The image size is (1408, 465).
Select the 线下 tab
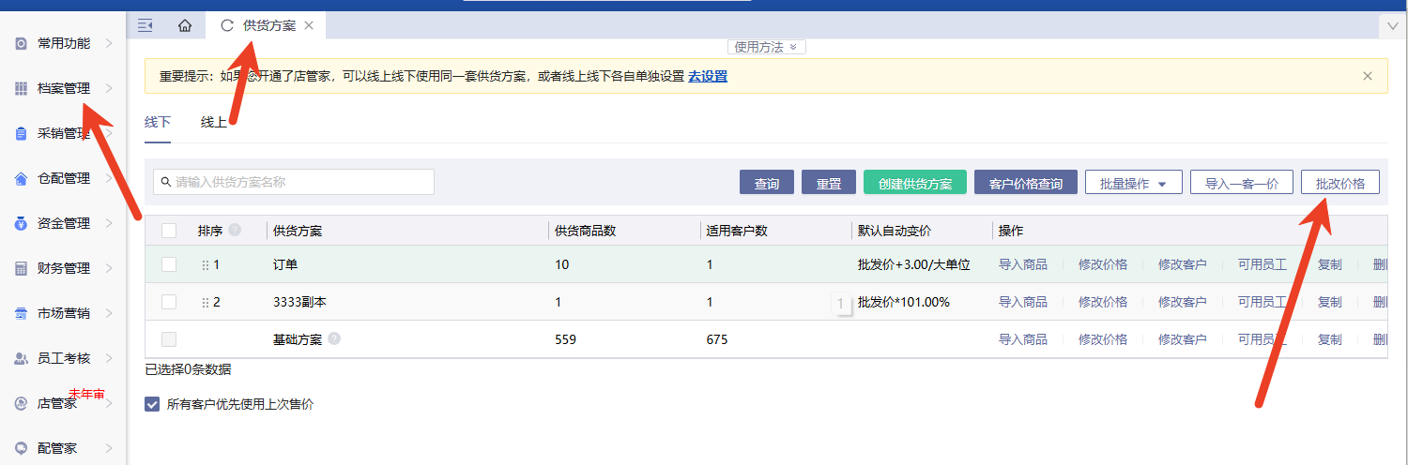pyautogui.click(x=158, y=122)
